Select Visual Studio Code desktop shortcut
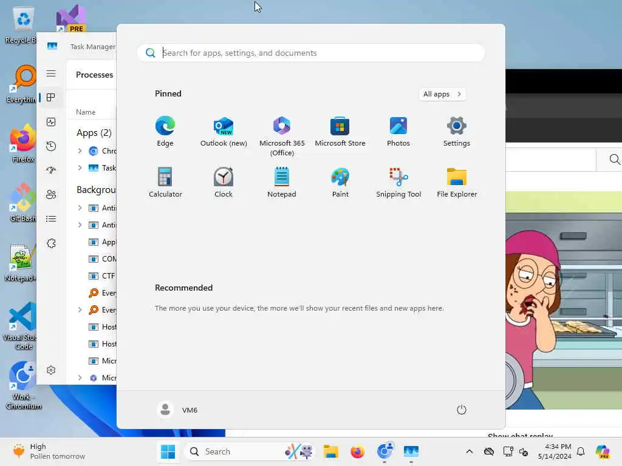Image resolution: width=622 pixels, height=466 pixels. click(22, 326)
